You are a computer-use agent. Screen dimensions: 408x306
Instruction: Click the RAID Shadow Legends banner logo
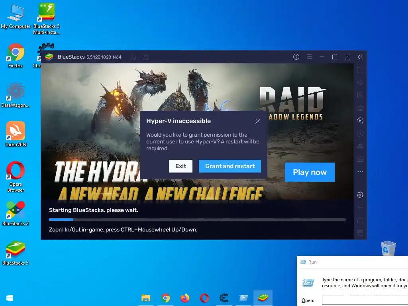294,104
